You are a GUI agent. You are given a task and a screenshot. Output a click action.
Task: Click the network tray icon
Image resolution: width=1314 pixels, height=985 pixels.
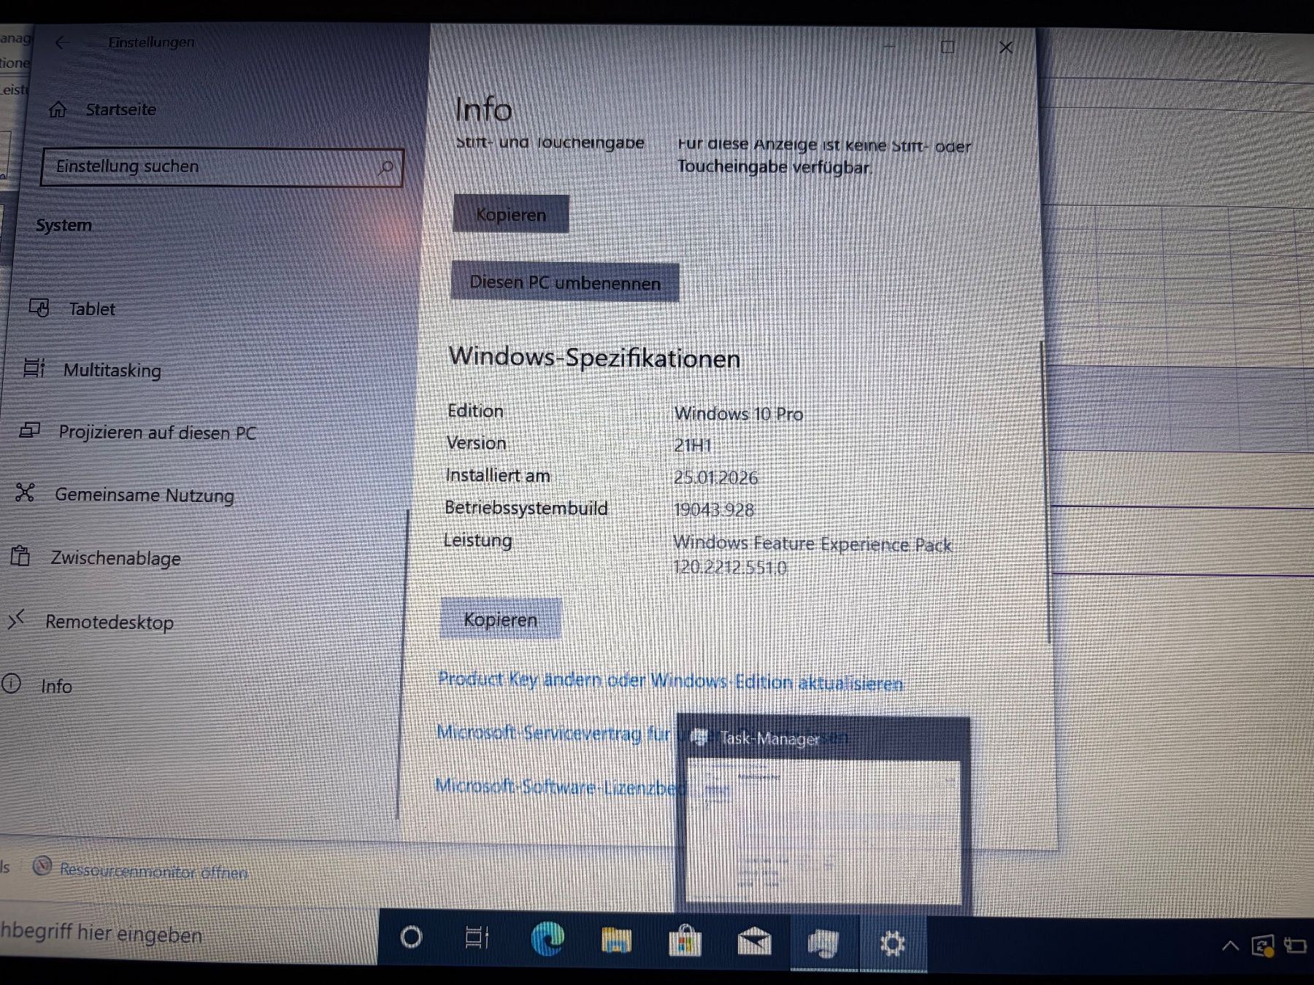(1296, 946)
